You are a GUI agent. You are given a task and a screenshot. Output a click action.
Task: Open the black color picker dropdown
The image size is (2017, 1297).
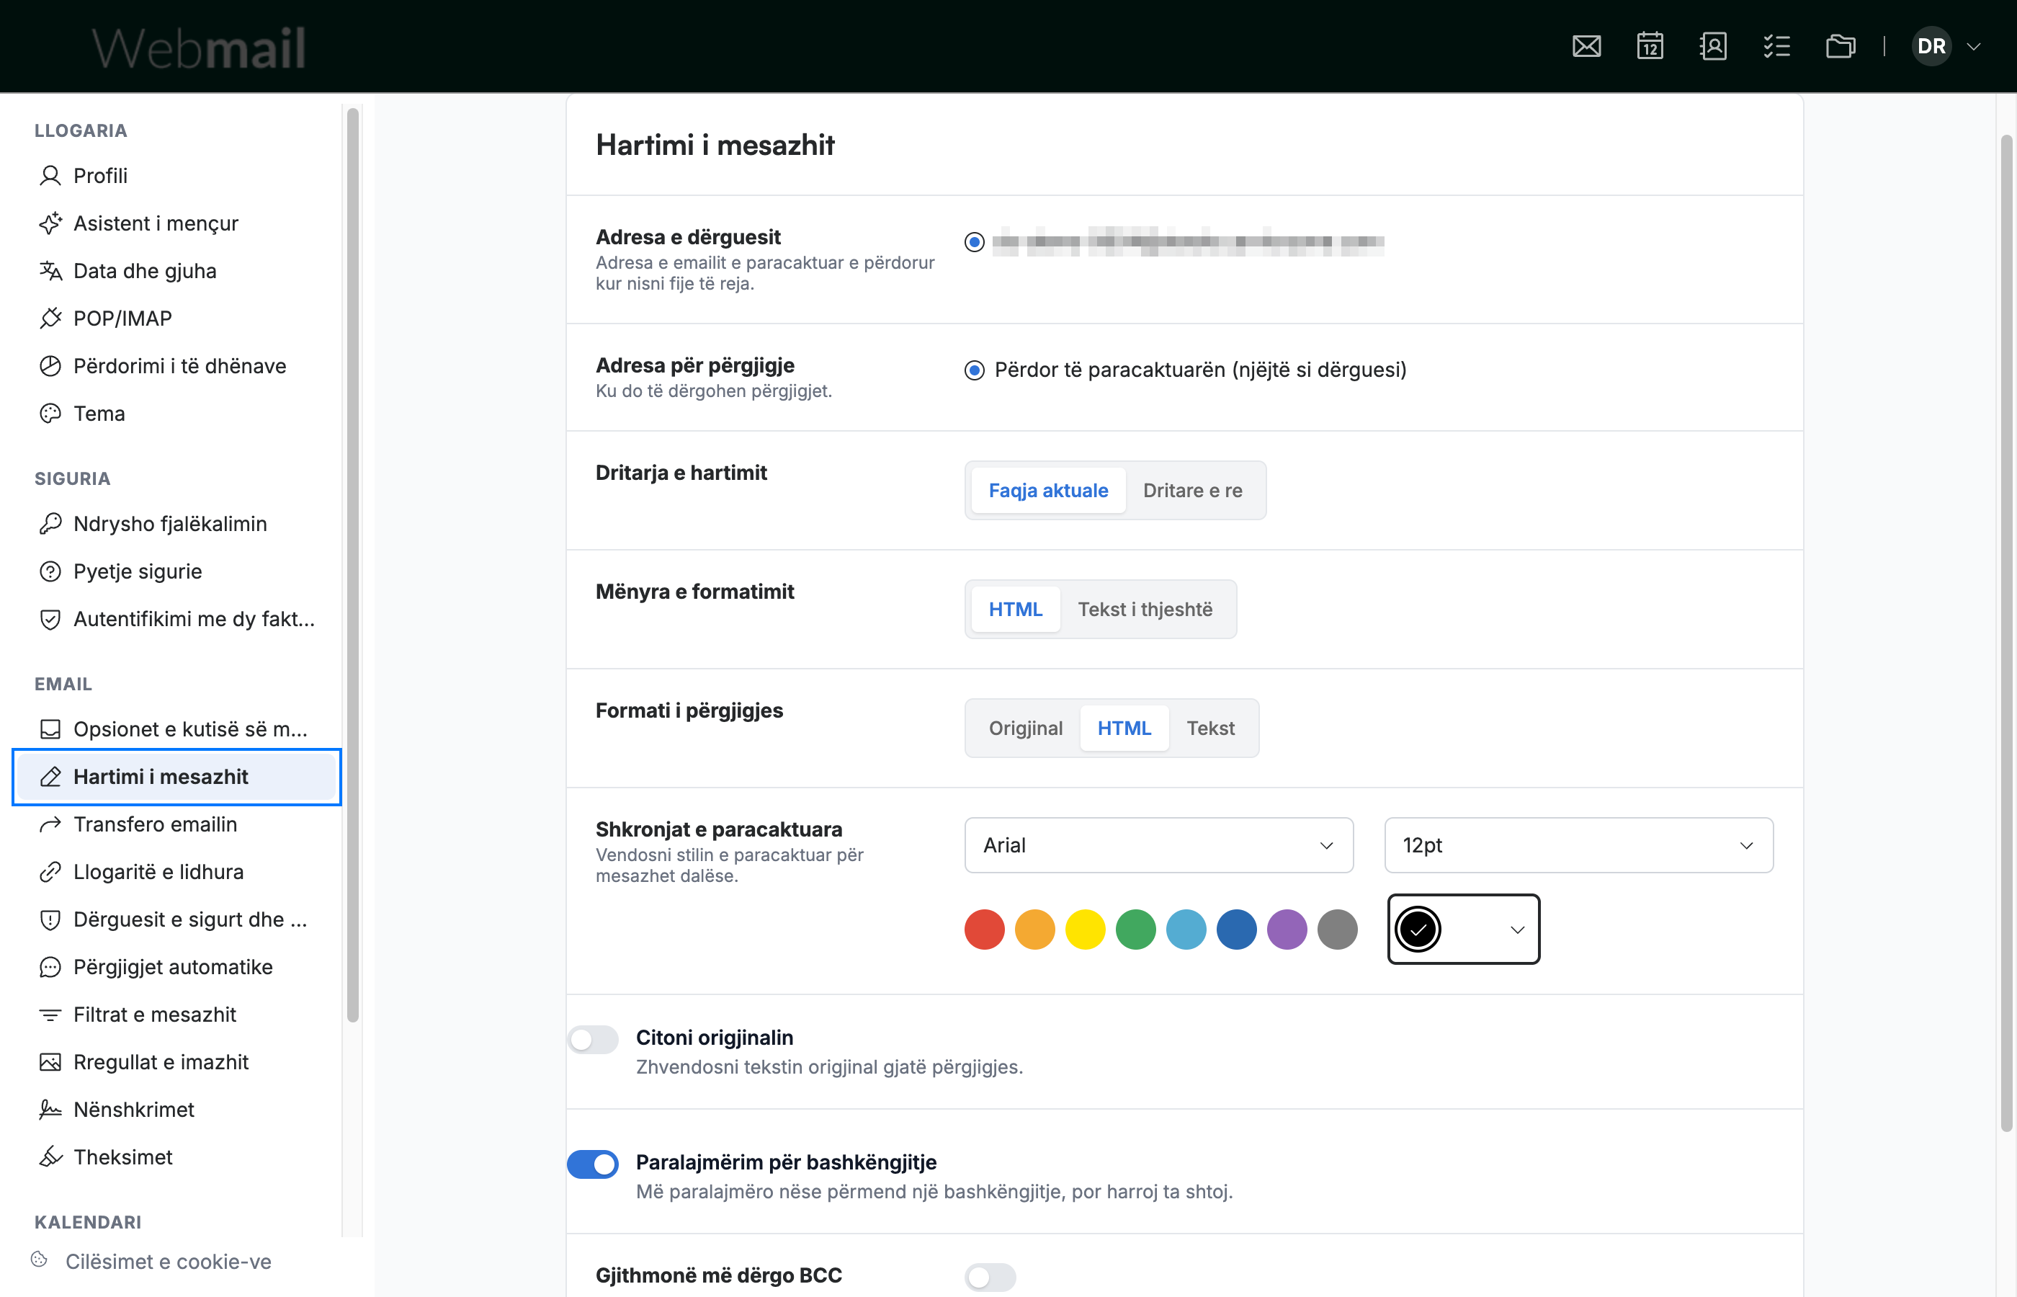click(1463, 929)
